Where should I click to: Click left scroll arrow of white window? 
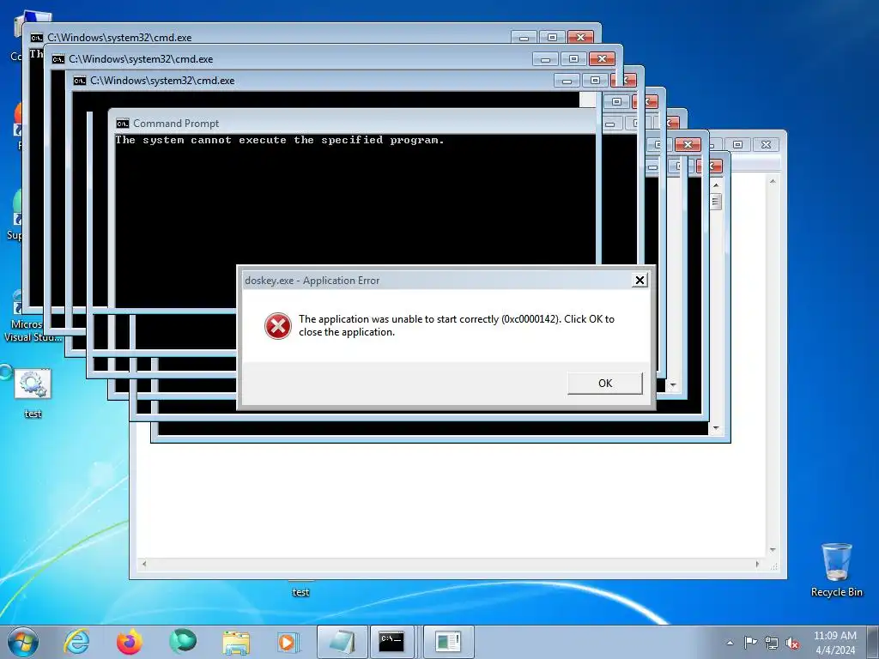pyautogui.click(x=144, y=565)
